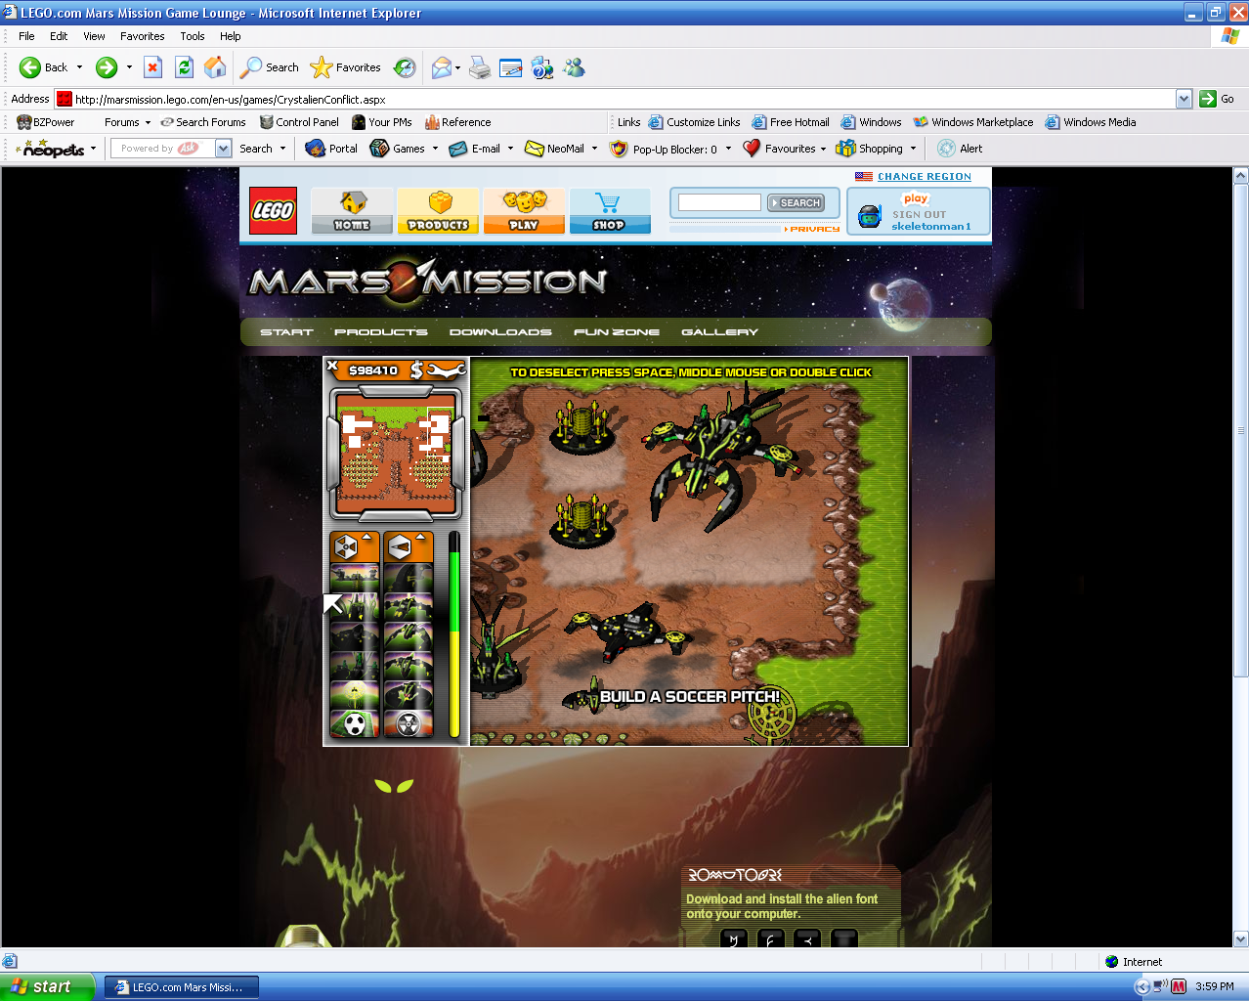
Task: Click the units category ship hexagon icon
Action: pyautogui.click(x=400, y=547)
